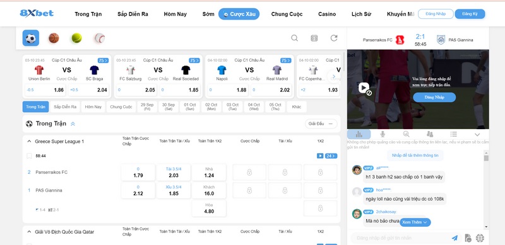Expand chevron at right of video tabs
The image size is (505, 245).
point(477,134)
